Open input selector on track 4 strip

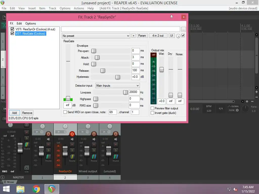pyautogui.click(x=105, y=132)
